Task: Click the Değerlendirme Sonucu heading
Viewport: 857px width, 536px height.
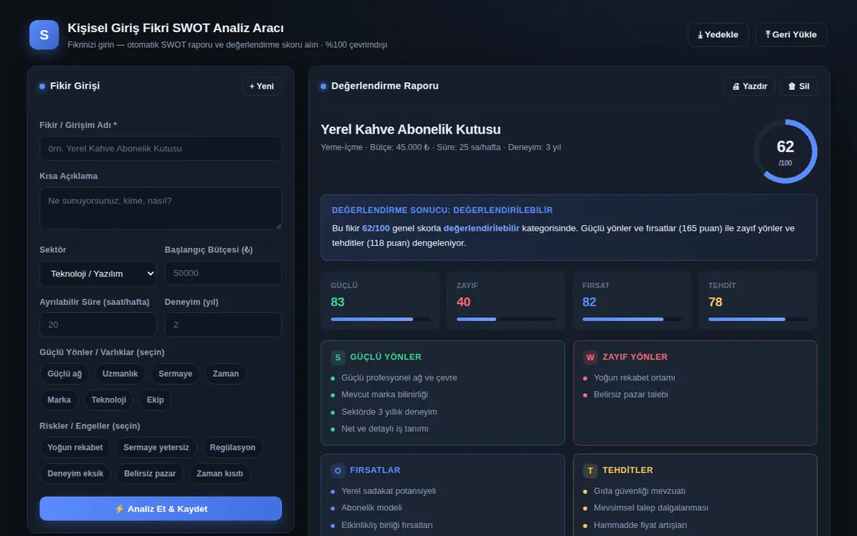Action: click(442, 210)
